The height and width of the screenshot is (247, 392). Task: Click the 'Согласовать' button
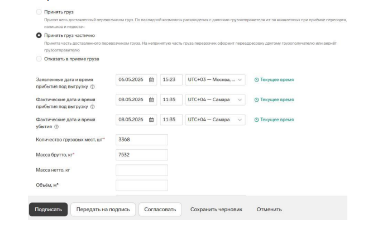[160, 210]
